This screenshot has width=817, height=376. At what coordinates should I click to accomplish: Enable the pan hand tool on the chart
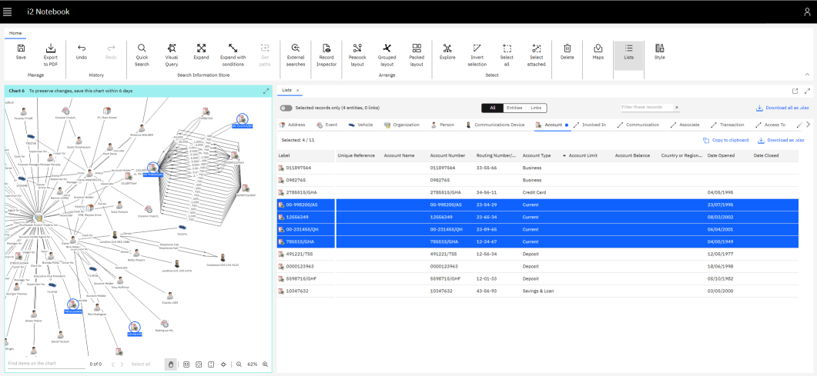pyautogui.click(x=171, y=364)
